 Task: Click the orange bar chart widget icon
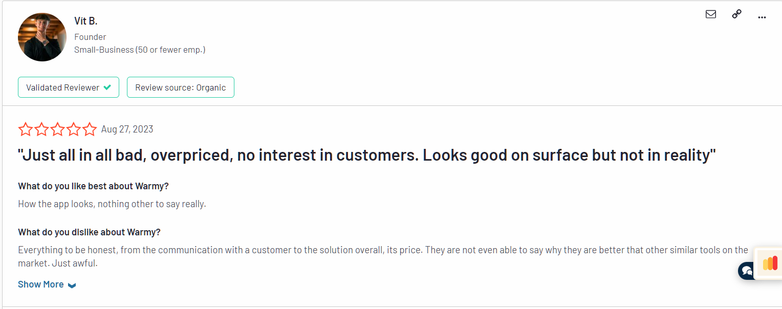point(770,263)
